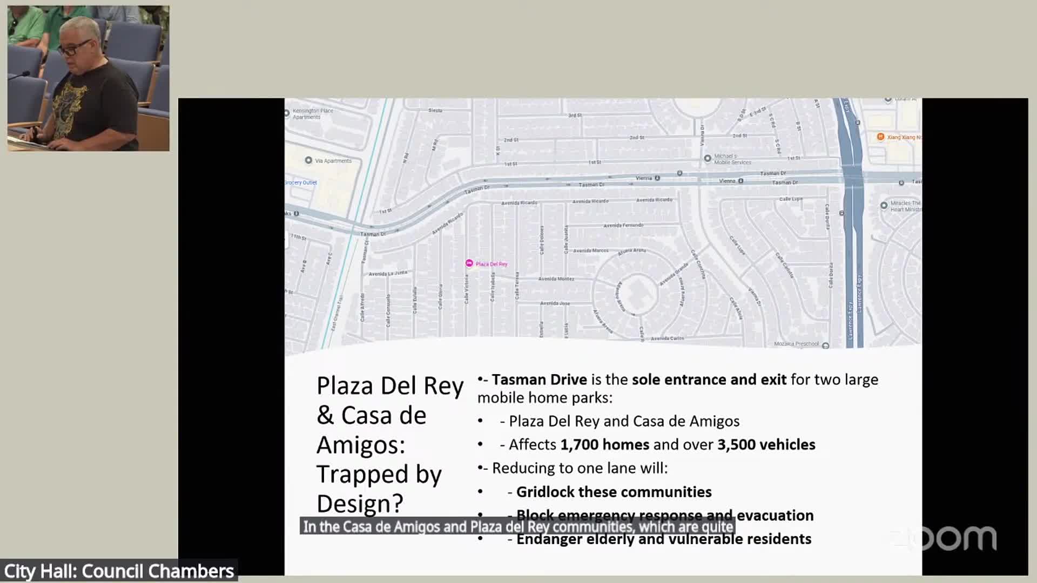The width and height of the screenshot is (1037, 583).
Task: Click the Mozaica Preschool map pin
Action: 825,345
